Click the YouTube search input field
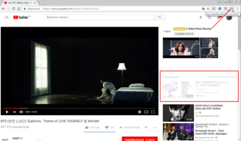This screenshot has height=141, width=241. (x=99, y=17)
